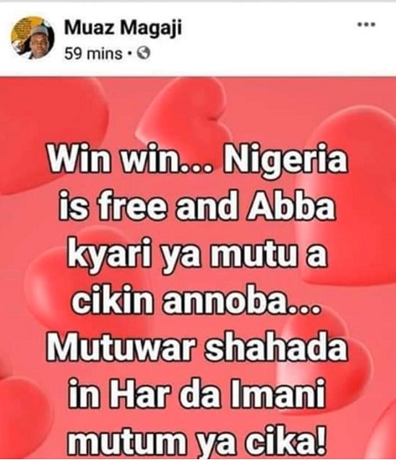Open the post's three-dot options menu
Screen dimensions: 396x460
pyautogui.click(x=366, y=25)
